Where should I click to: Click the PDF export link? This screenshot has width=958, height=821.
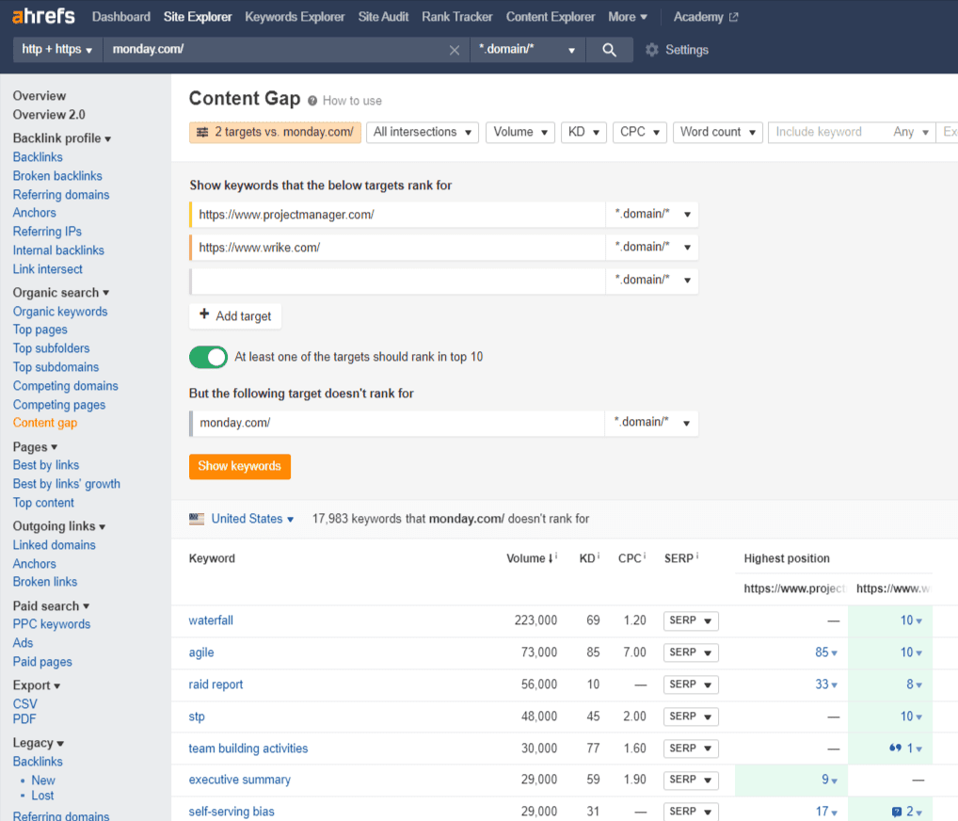coord(24,719)
